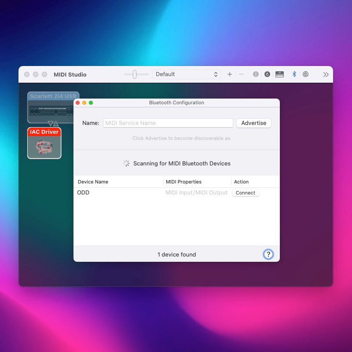Click the MIDI keyboard test setup icon
Viewport: 352px width, 352px height.
click(280, 74)
